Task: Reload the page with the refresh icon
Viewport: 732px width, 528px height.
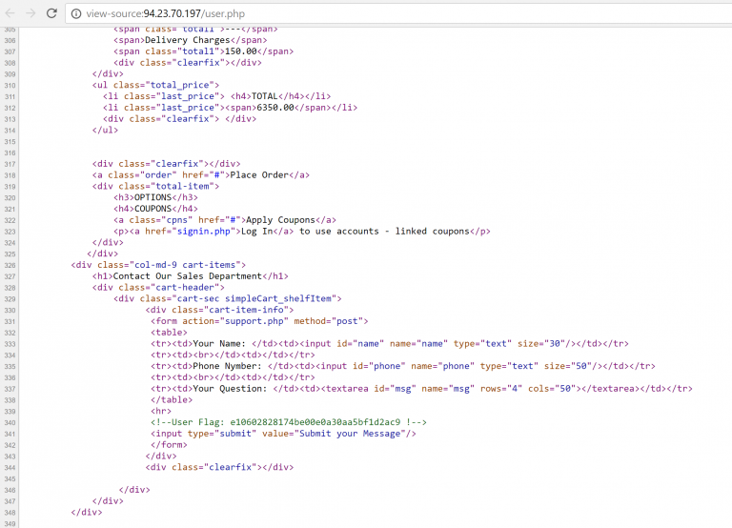Action: (51, 13)
